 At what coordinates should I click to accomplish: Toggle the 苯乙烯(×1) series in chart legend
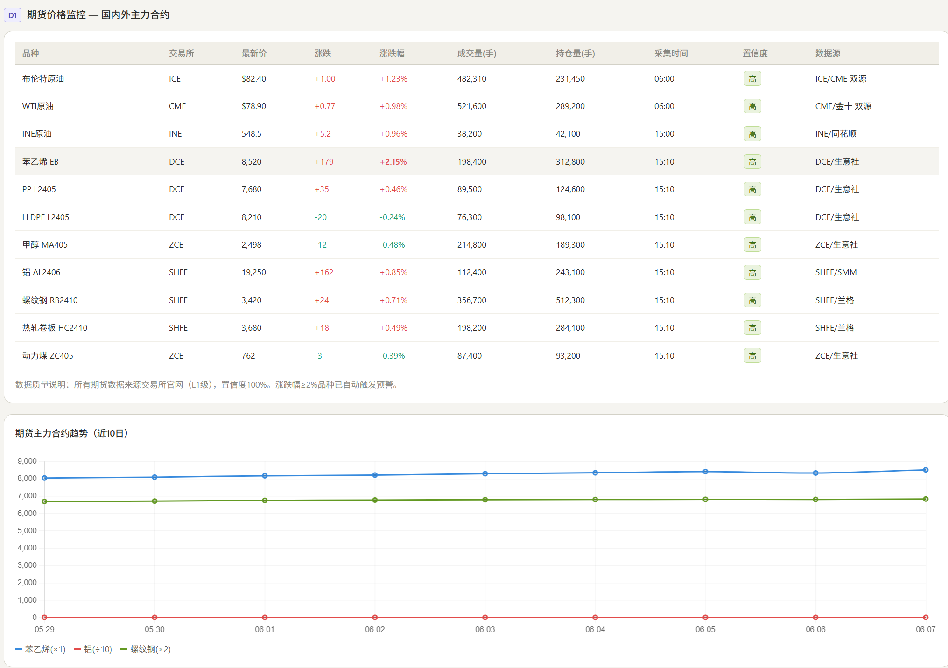point(41,649)
